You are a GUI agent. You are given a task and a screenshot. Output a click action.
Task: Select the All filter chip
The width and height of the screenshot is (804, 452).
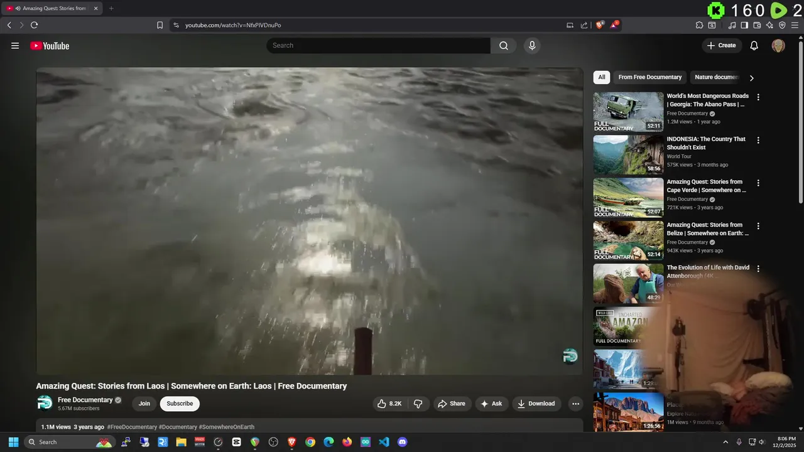click(x=602, y=77)
